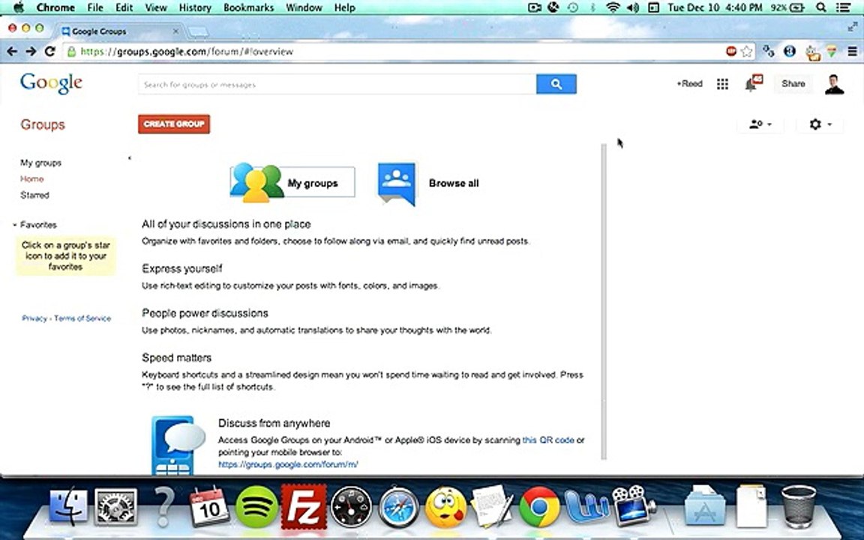Select Starred in the sidebar
This screenshot has height=540, width=864.
34,195
